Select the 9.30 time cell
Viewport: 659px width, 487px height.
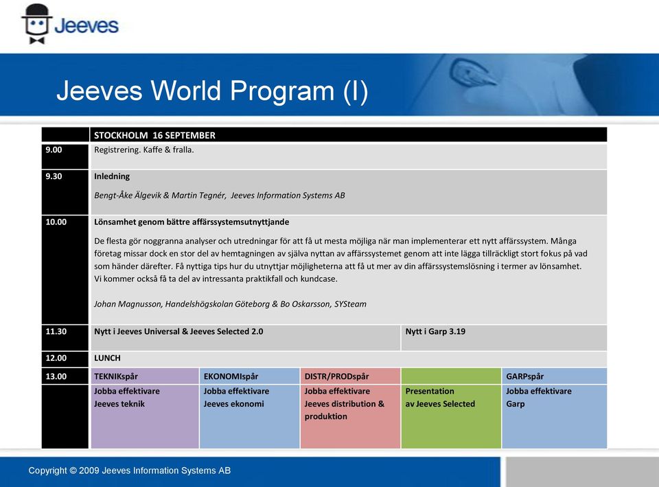[x=65, y=192]
